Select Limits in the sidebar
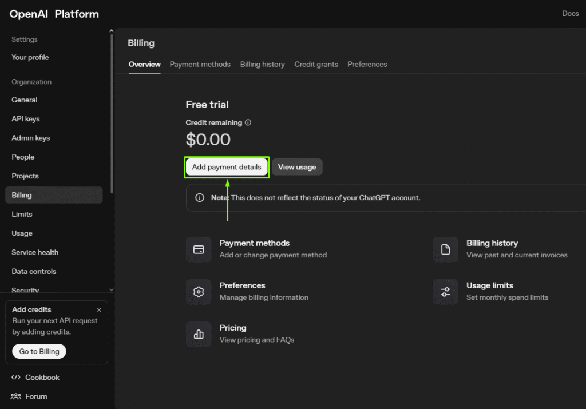 coord(22,214)
